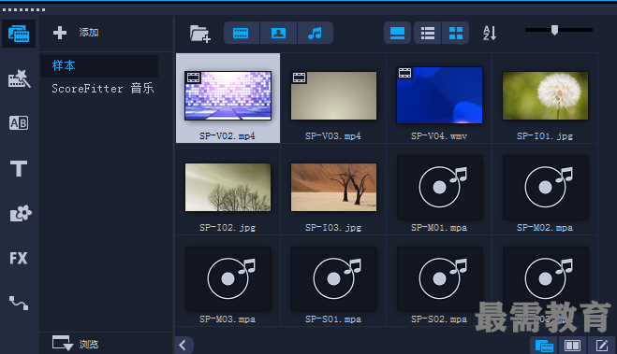
Task: Toggle video files visibility filter
Action: (x=241, y=33)
